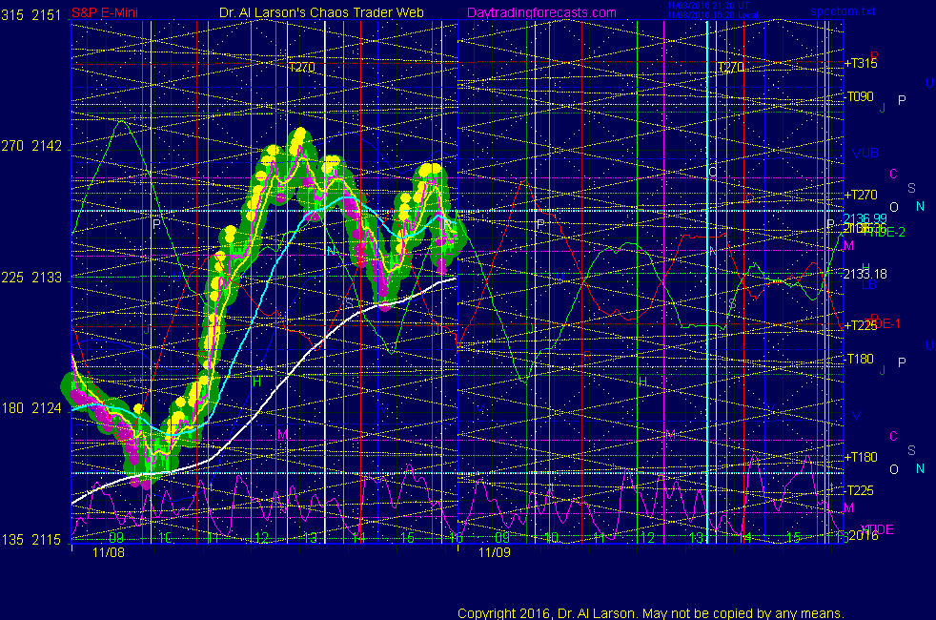Click the 180 2124 price axis label
The image size is (936, 620).
(x=33, y=408)
